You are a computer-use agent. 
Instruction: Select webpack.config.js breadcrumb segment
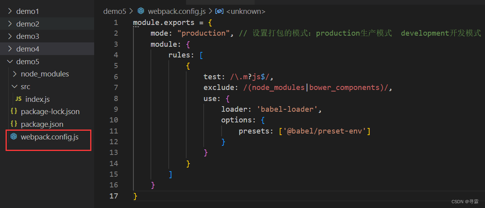[177, 11]
